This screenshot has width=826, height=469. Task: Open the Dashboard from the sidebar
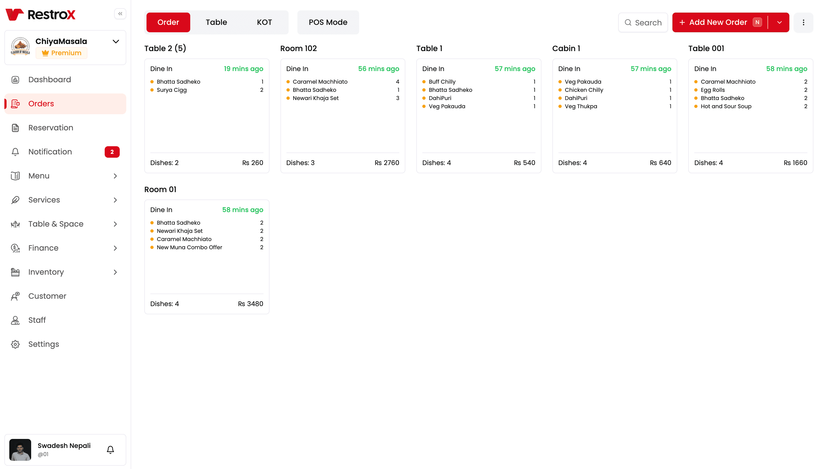click(x=49, y=80)
